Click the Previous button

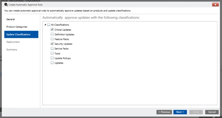coord(164,112)
